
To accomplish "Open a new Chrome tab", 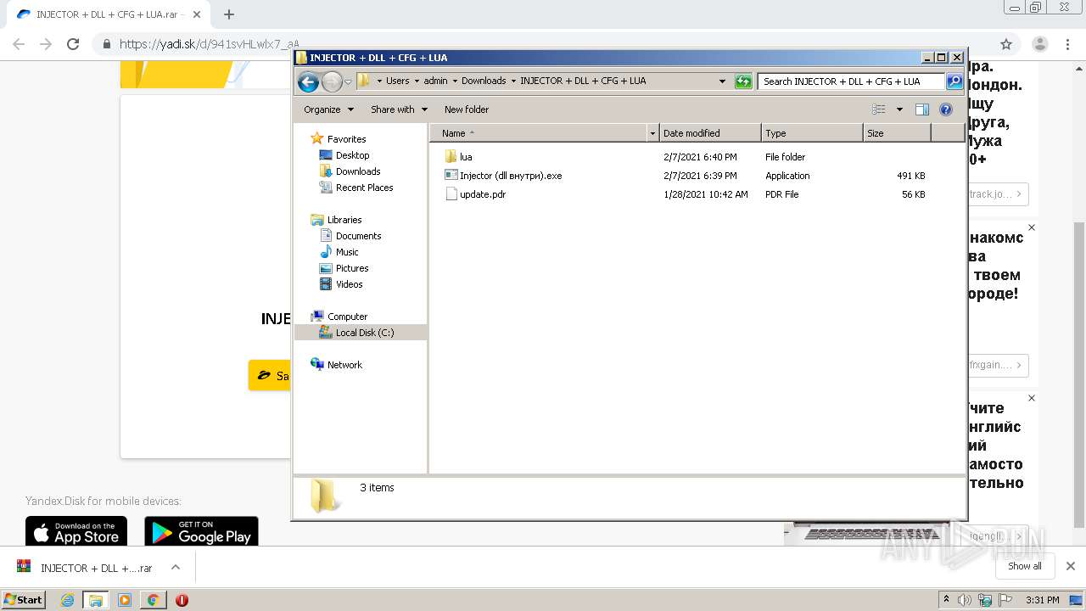I will 228,14.
